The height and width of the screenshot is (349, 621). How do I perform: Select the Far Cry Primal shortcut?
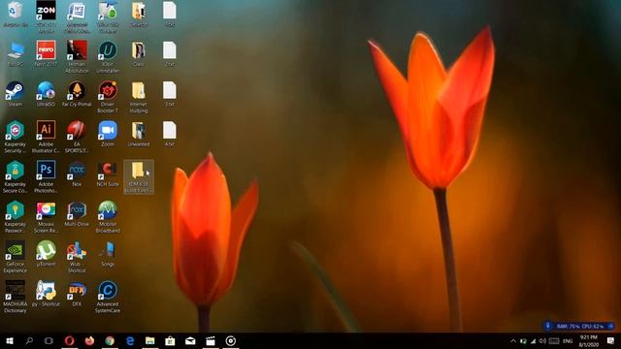[x=77, y=94]
